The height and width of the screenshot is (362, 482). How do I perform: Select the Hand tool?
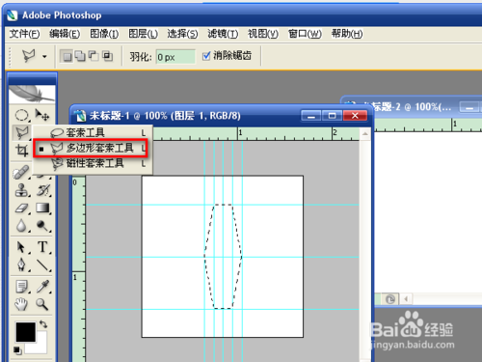(21, 304)
